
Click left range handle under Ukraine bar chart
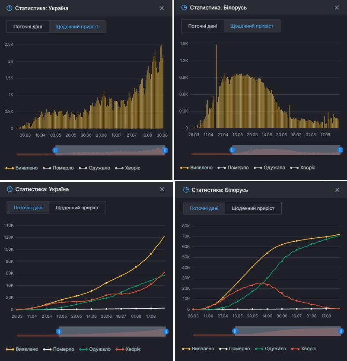click(55, 150)
